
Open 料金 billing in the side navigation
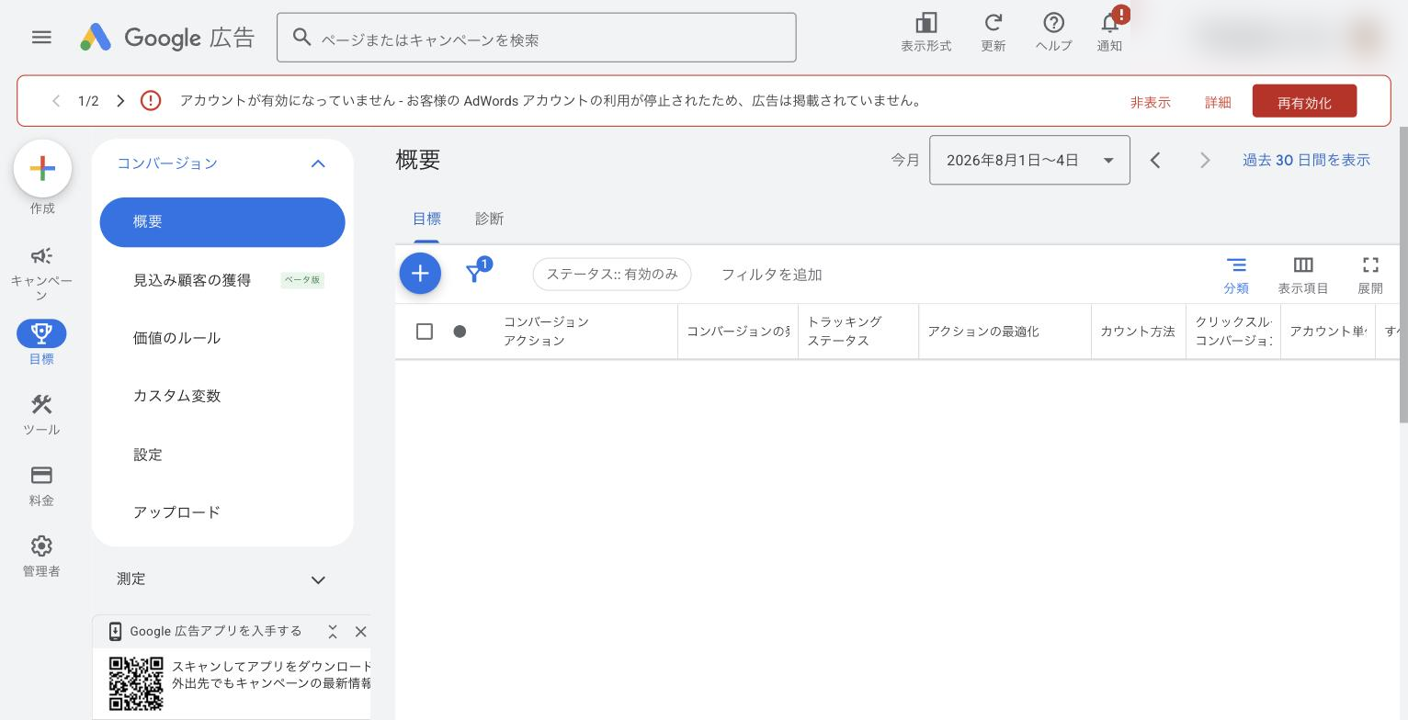click(41, 486)
